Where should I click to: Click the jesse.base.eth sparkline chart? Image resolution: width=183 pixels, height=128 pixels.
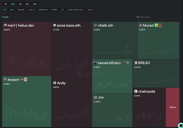point(72,64)
